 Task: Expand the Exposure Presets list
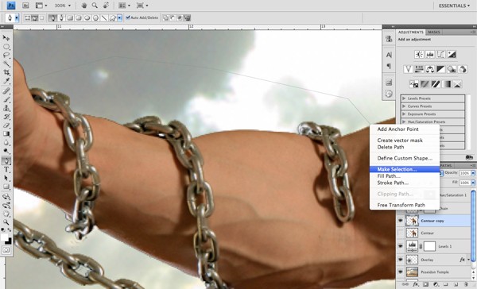(x=404, y=114)
